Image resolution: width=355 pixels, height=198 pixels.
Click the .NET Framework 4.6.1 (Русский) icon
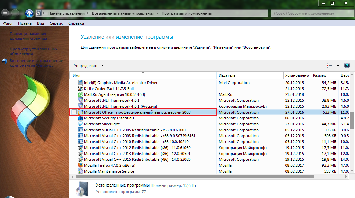coord(80,106)
